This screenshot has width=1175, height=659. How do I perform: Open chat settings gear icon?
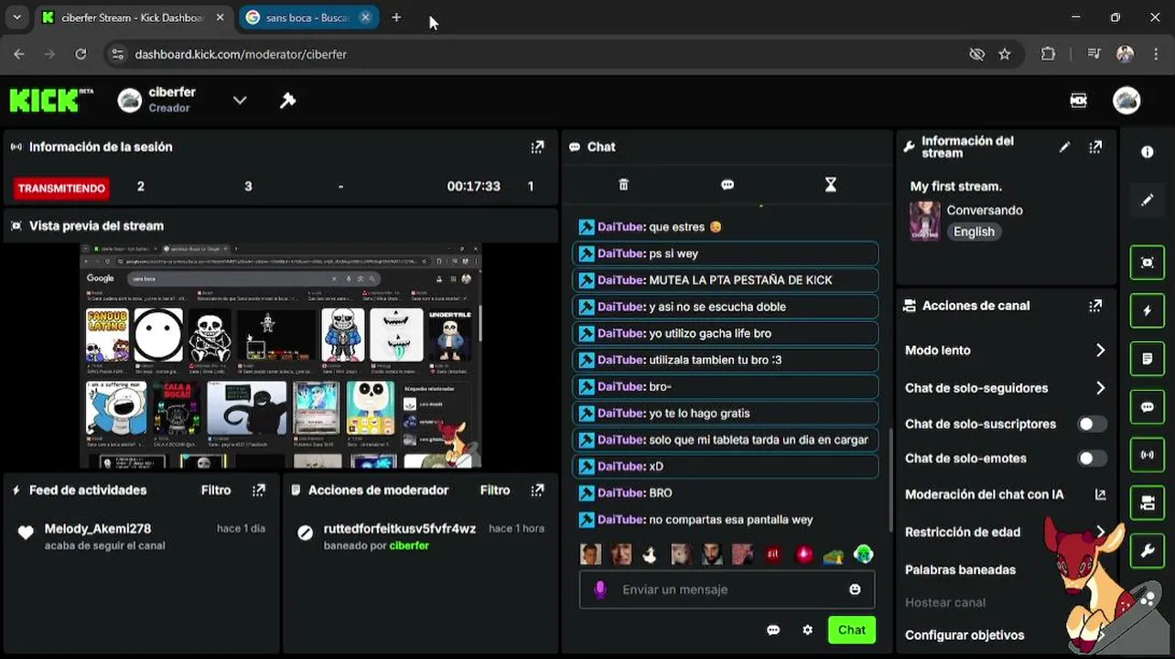(807, 630)
